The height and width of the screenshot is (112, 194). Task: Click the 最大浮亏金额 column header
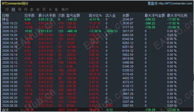coord(155,15)
